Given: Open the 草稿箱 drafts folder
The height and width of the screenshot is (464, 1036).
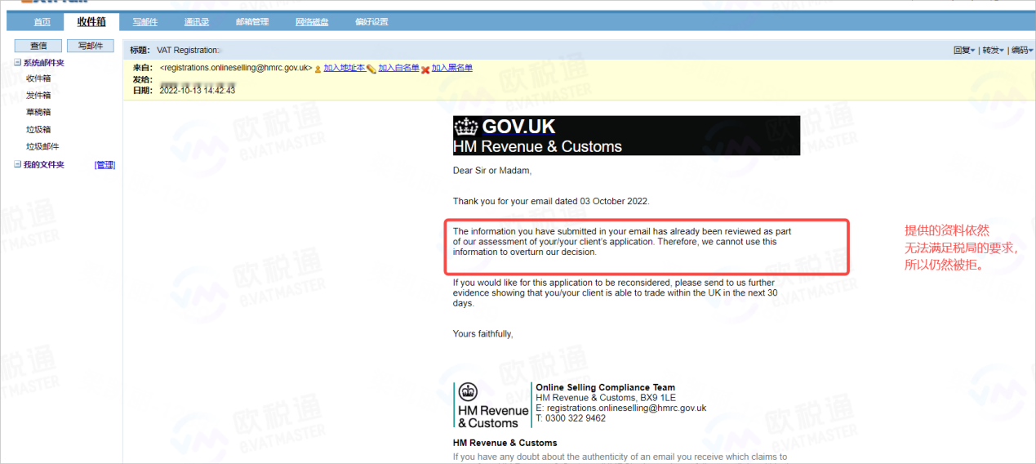Looking at the screenshot, I should tap(38, 112).
